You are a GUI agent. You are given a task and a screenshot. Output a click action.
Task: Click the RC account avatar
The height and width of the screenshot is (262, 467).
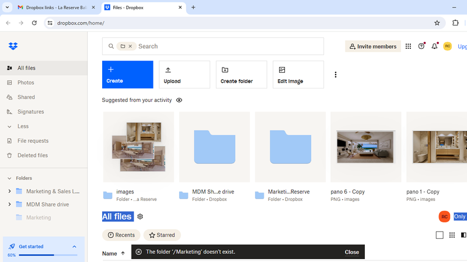pyautogui.click(x=447, y=47)
